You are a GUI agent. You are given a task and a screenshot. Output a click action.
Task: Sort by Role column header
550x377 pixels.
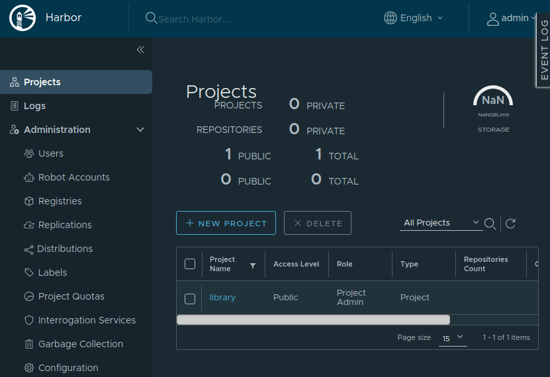click(344, 264)
